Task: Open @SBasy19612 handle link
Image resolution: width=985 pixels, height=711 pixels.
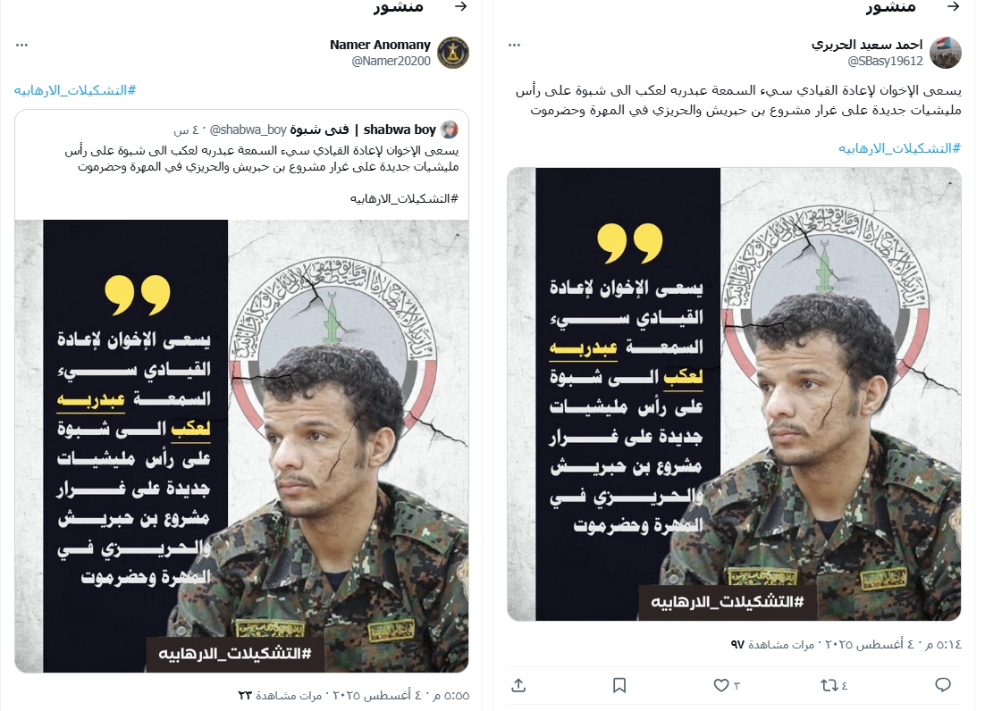Action: click(885, 61)
